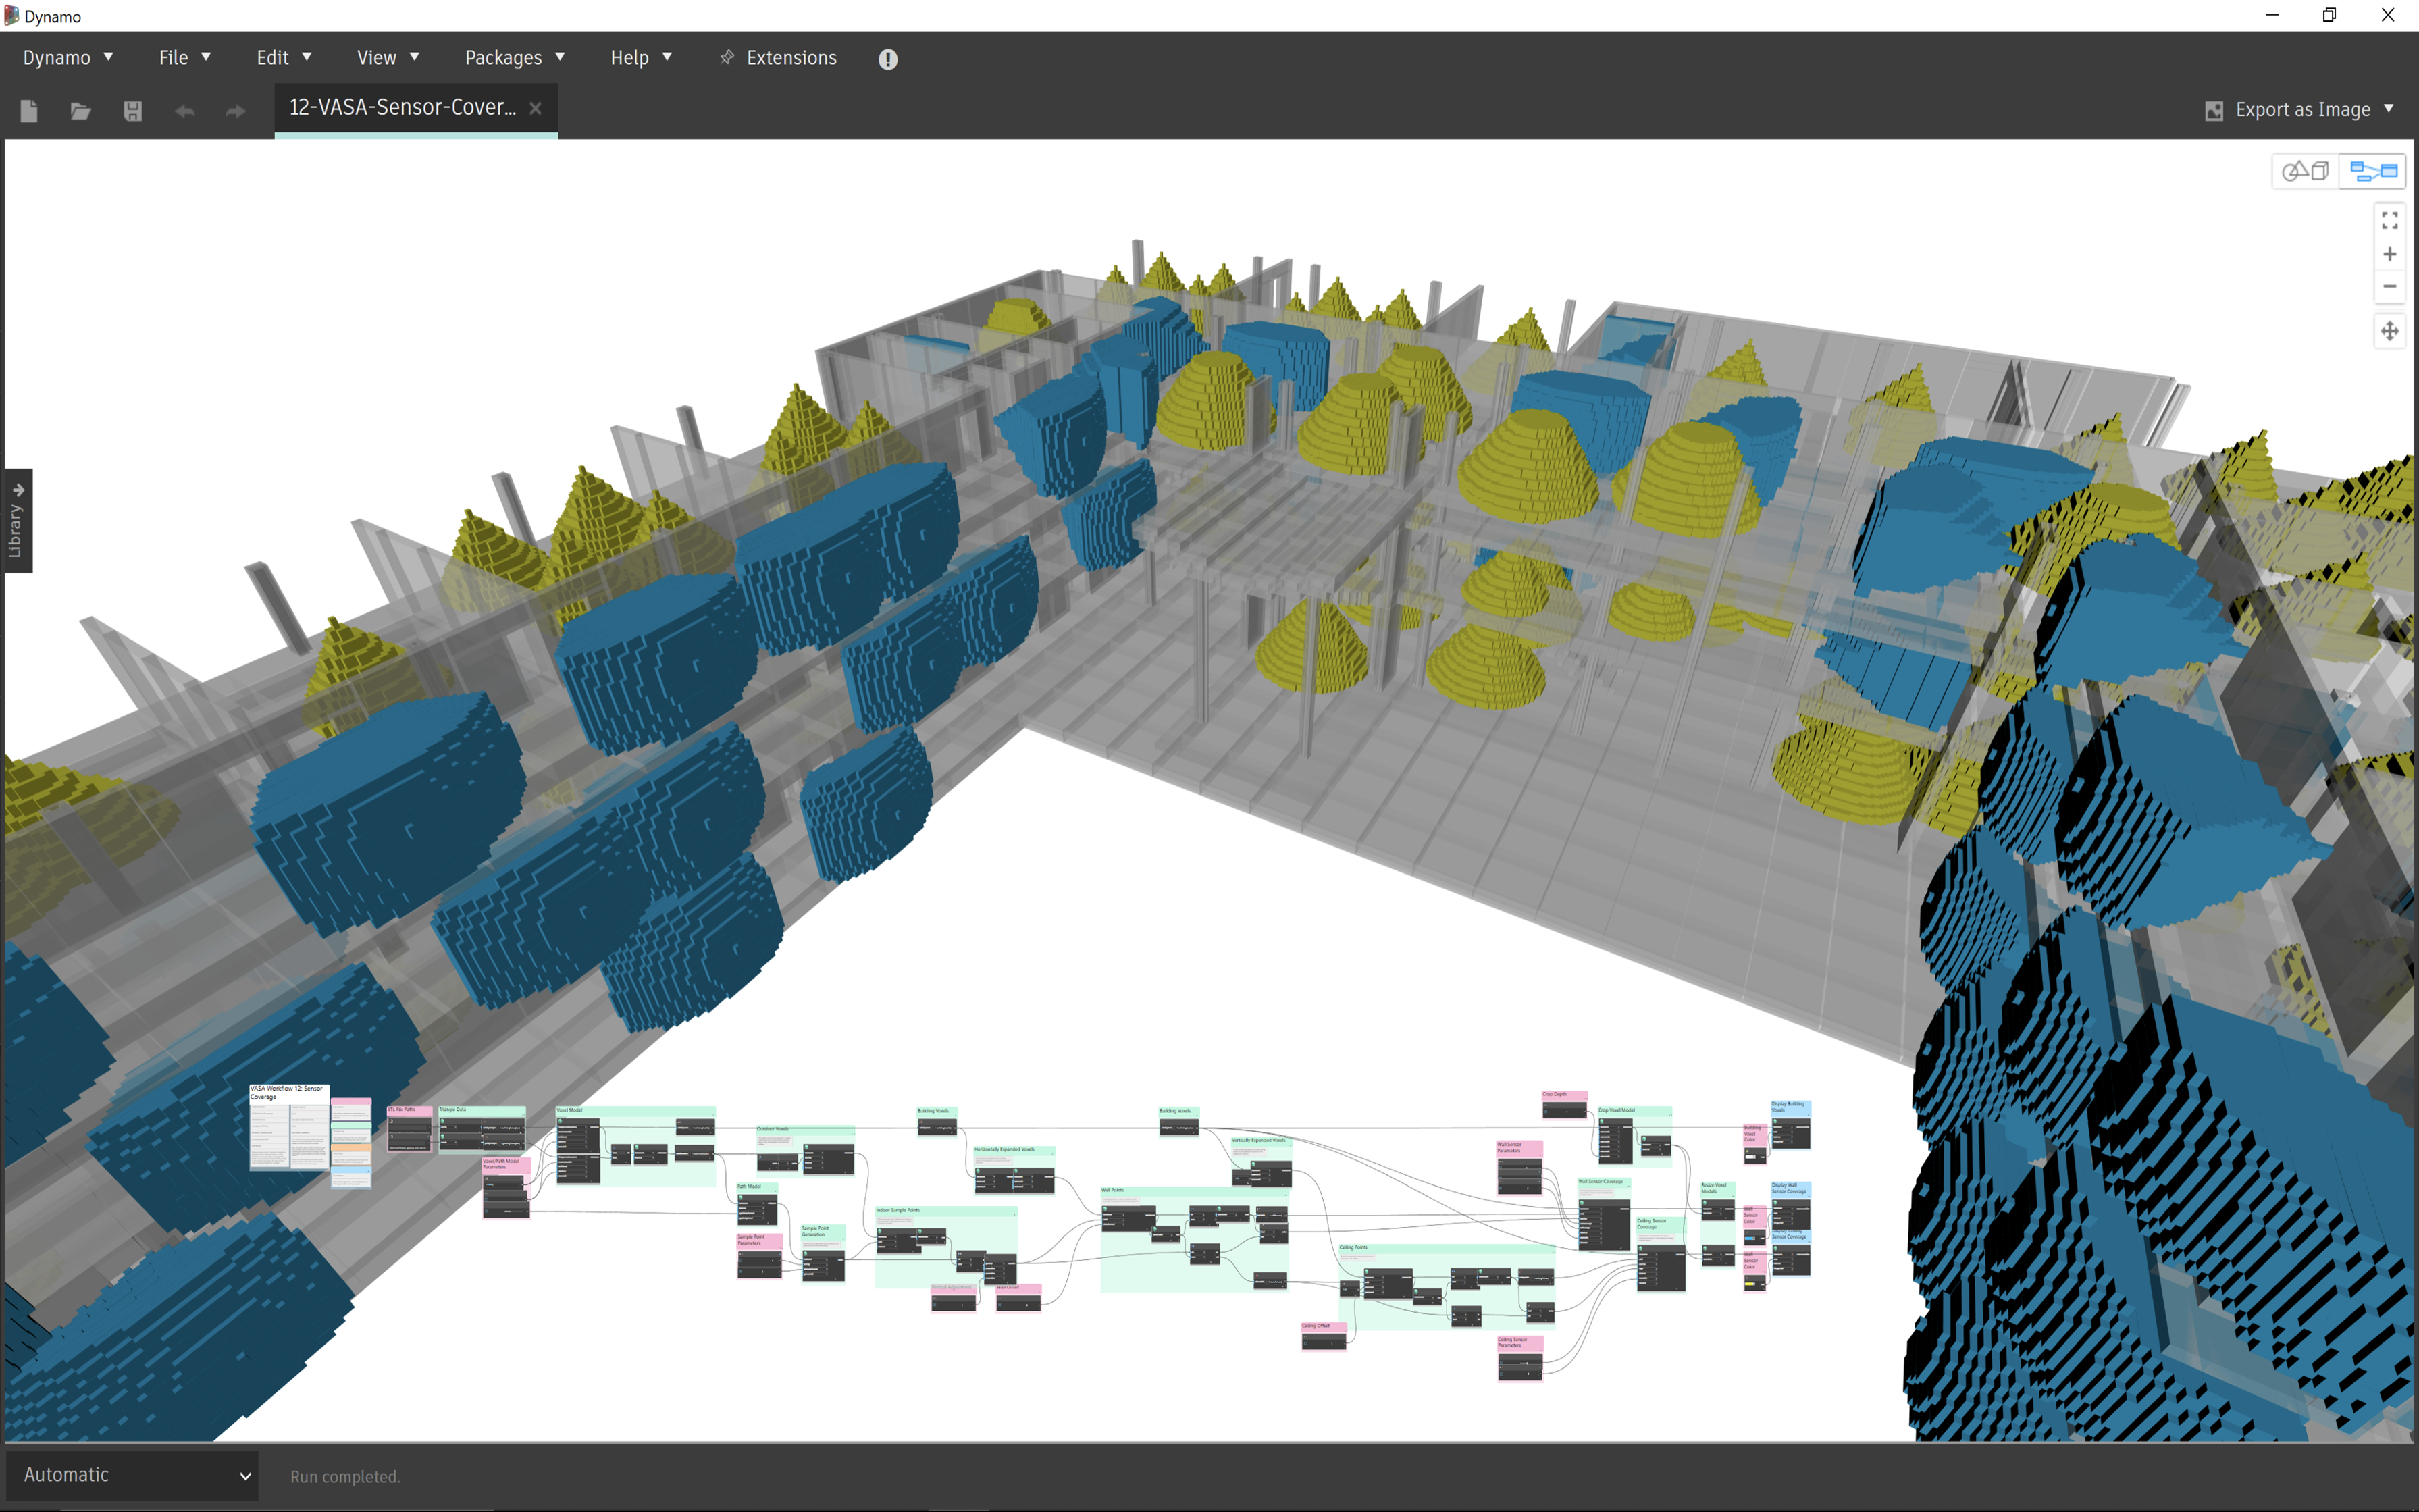Screen dimensions: 2419x1512
Task: Expand the Export as Image dropdown
Action: tap(2388, 109)
